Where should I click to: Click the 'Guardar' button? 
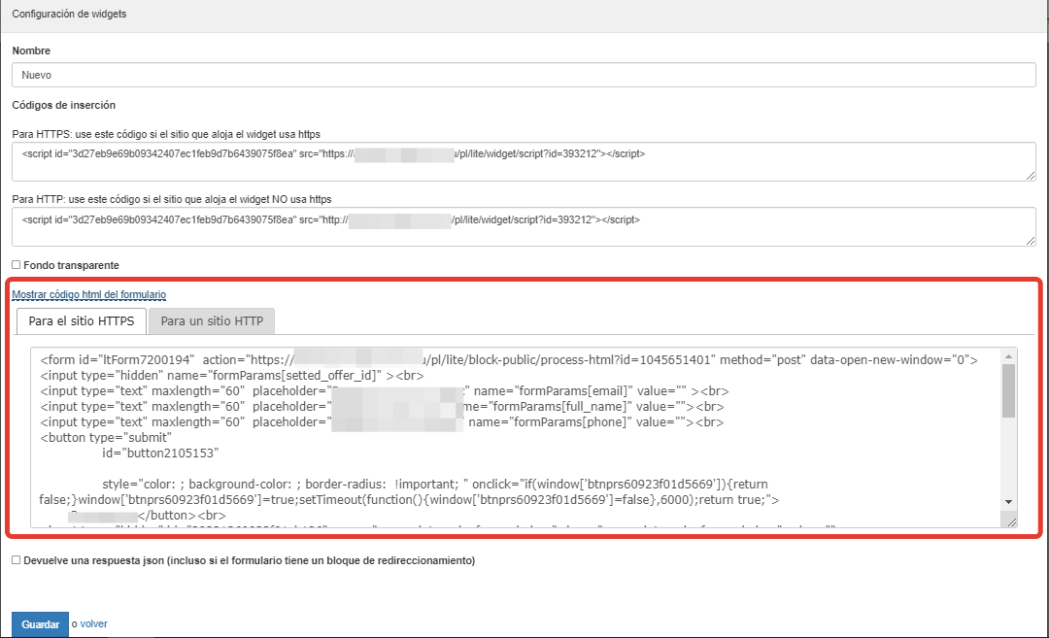coord(40,624)
